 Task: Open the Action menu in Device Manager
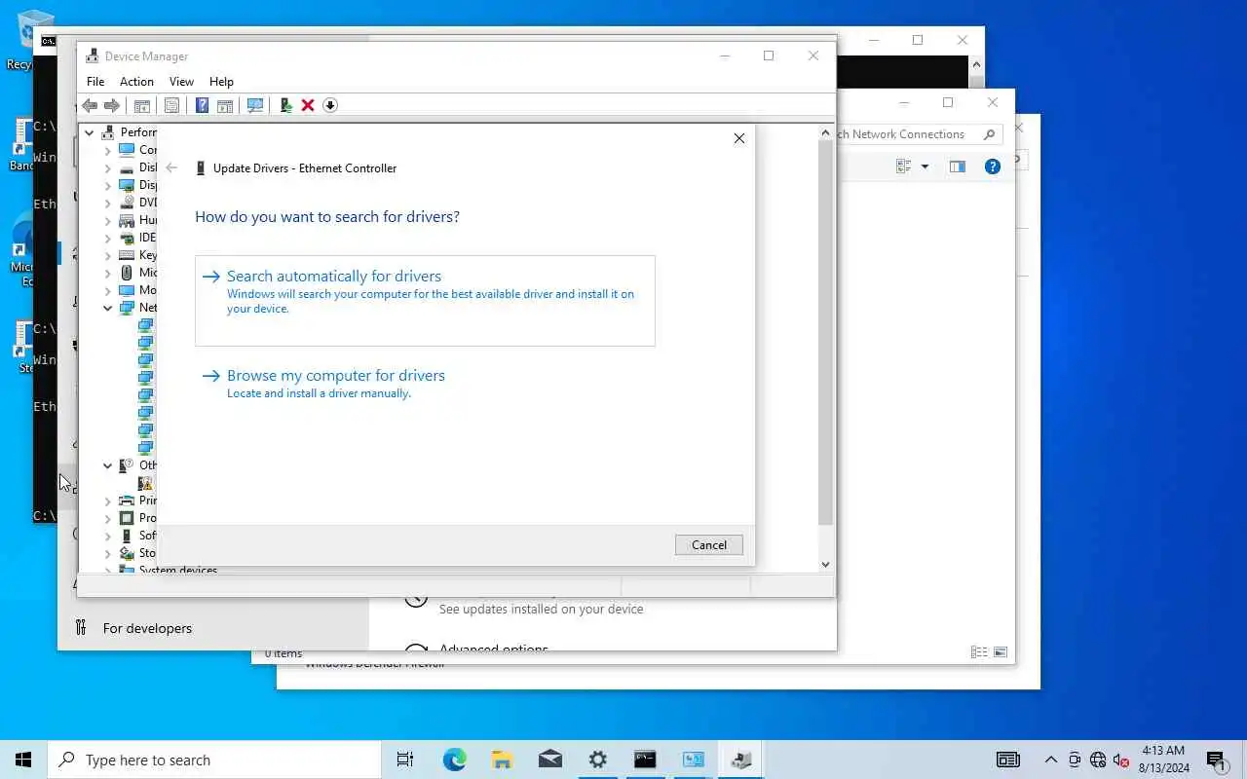pyautogui.click(x=136, y=82)
